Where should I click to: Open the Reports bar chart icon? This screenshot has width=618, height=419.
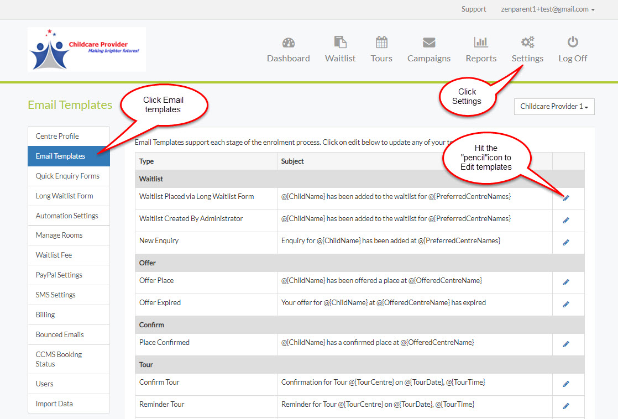pyautogui.click(x=481, y=43)
